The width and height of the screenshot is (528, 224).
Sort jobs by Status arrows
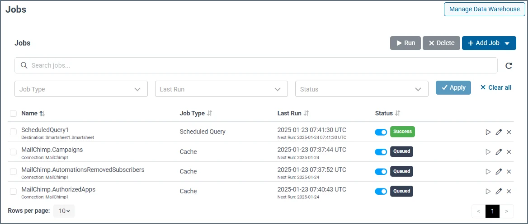pos(398,114)
